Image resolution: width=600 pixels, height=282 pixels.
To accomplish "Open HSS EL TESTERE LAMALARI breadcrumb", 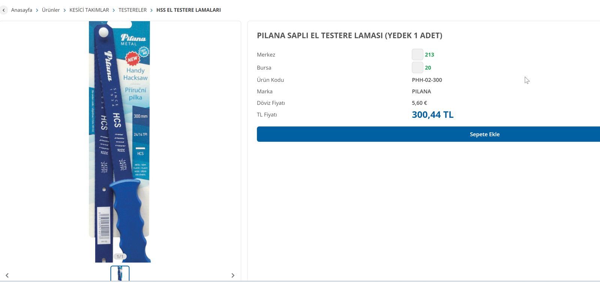I will [189, 10].
